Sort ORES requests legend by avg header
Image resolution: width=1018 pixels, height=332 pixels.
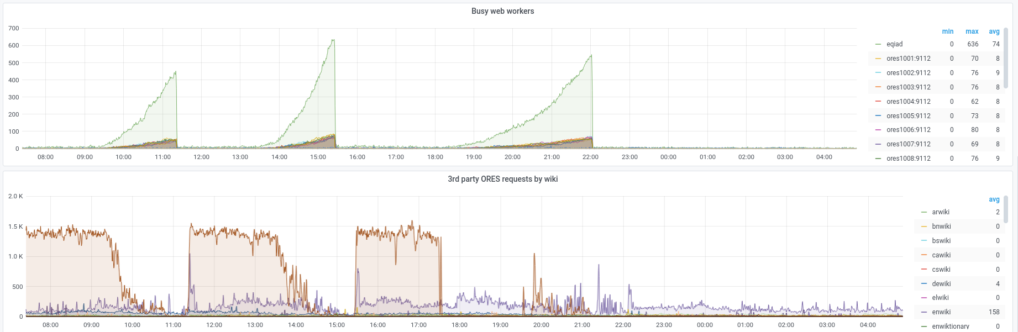click(994, 199)
